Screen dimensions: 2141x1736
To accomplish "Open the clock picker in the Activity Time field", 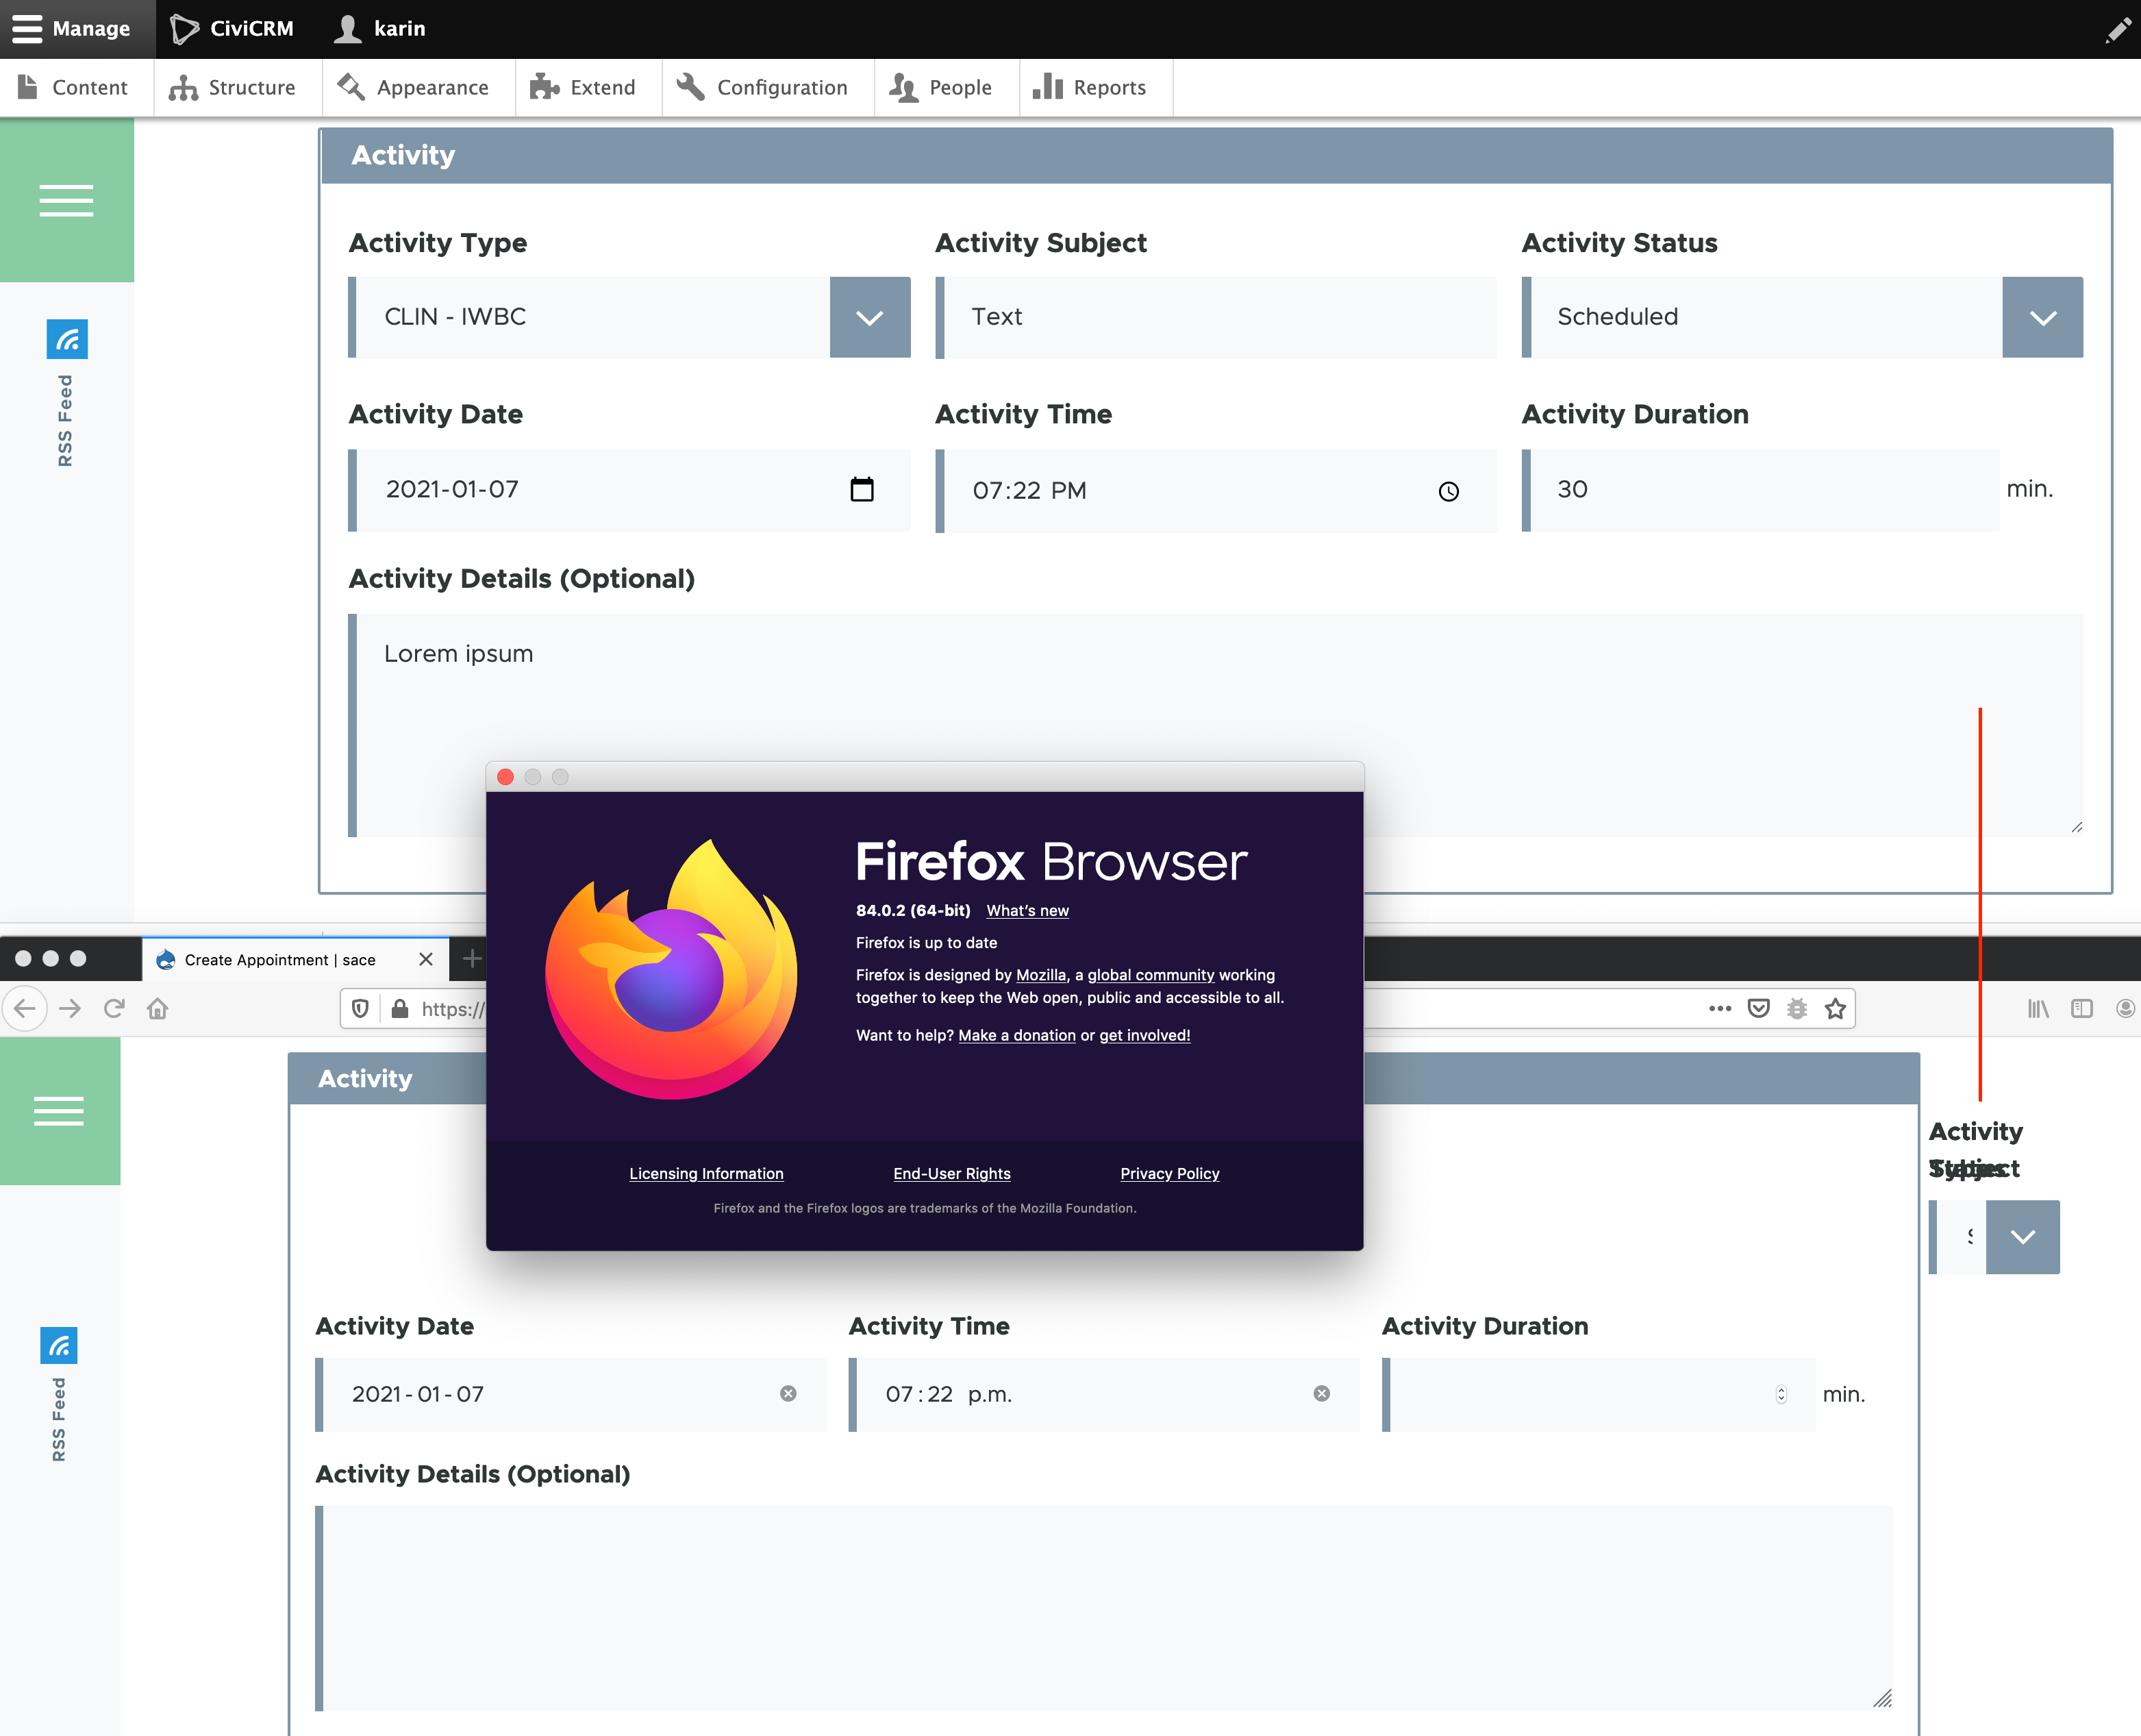I will [1449, 491].
